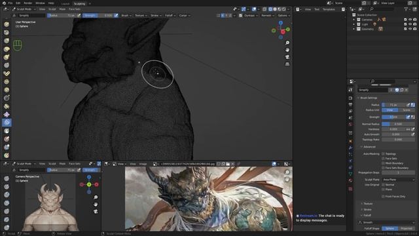
Task: Click the pan hand icon in the main viewport
Action: tap(287, 50)
